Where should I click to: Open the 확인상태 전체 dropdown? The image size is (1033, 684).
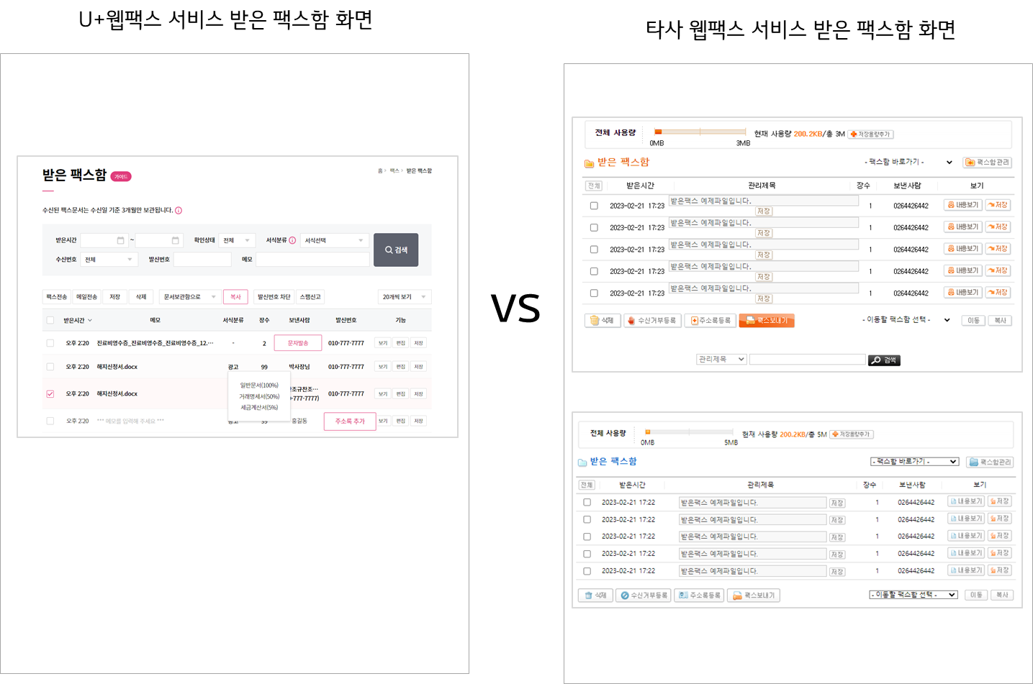[x=237, y=240]
